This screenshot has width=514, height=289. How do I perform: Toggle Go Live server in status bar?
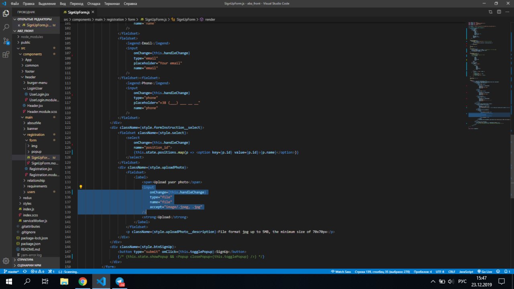[x=484, y=272]
